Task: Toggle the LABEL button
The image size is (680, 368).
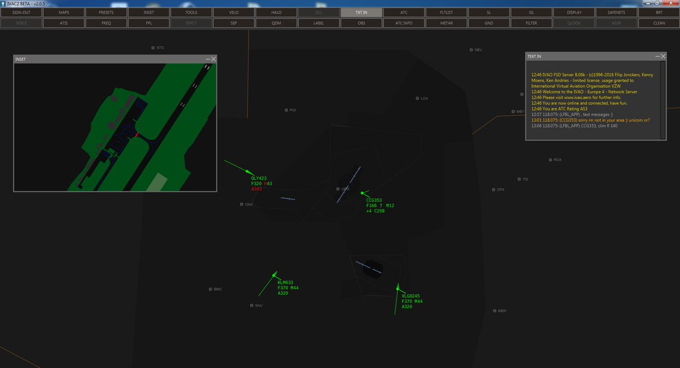Action: click(x=318, y=23)
